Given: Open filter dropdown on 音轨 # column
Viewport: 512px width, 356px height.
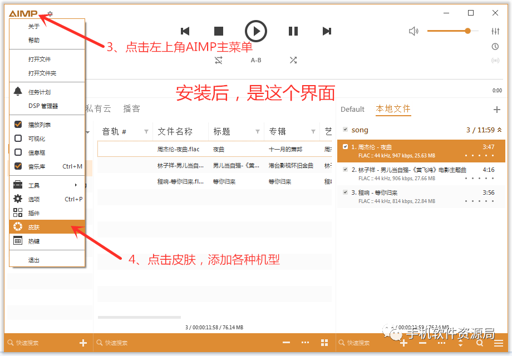Looking at the screenshot, I should (146, 131).
